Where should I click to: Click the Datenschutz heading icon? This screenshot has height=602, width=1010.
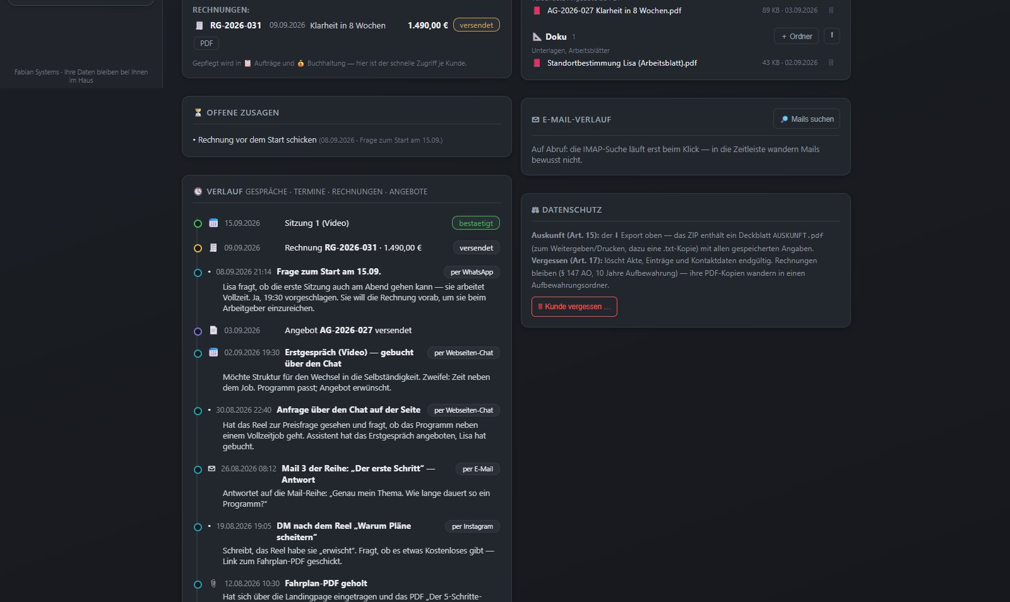coord(535,210)
